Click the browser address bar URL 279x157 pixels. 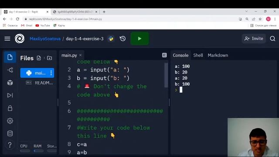point(65,19)
